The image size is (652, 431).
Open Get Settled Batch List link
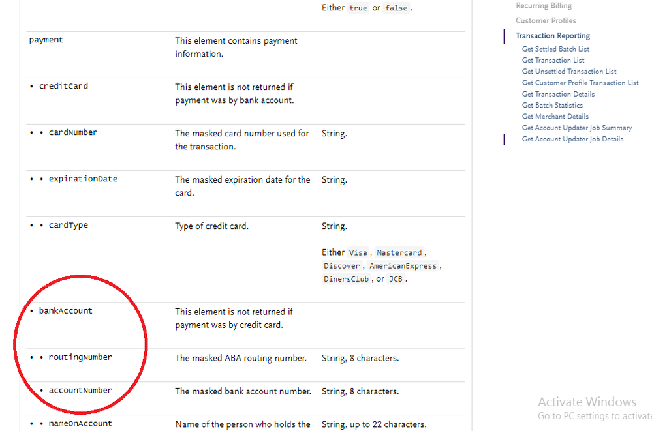pos(555,49)
